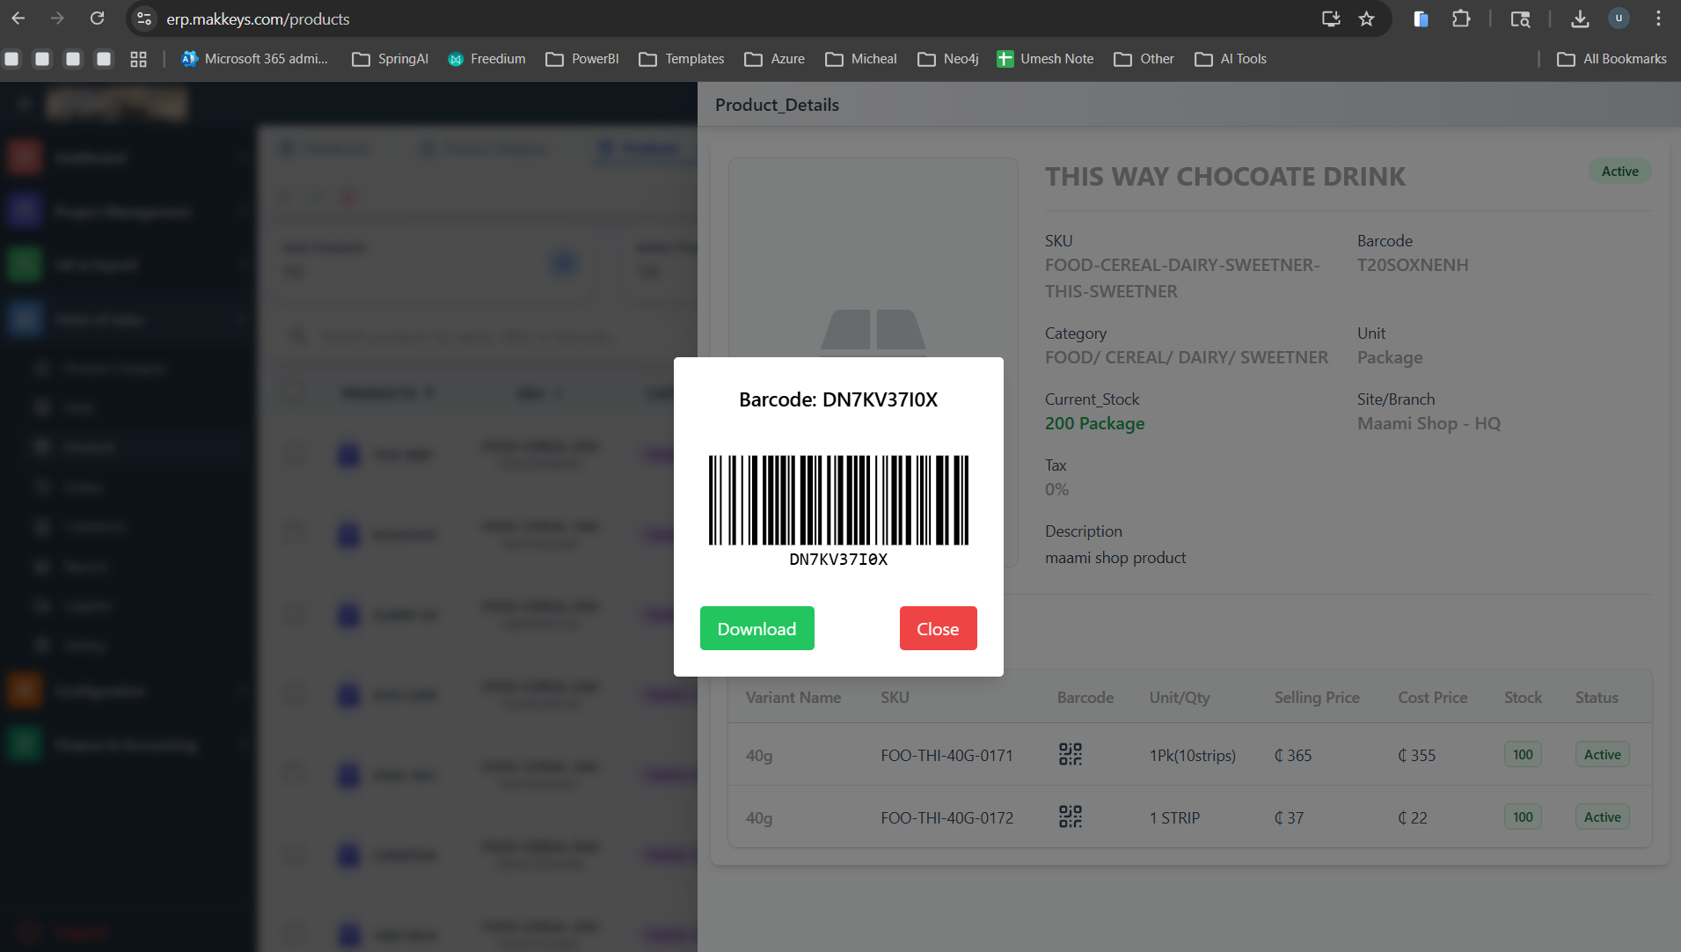1681x952 pixels.
Task: Close the barcode popup
Action: click(938, 628)
